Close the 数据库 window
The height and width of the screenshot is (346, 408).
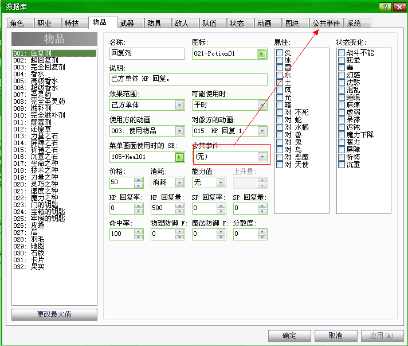tap(399, 7)
